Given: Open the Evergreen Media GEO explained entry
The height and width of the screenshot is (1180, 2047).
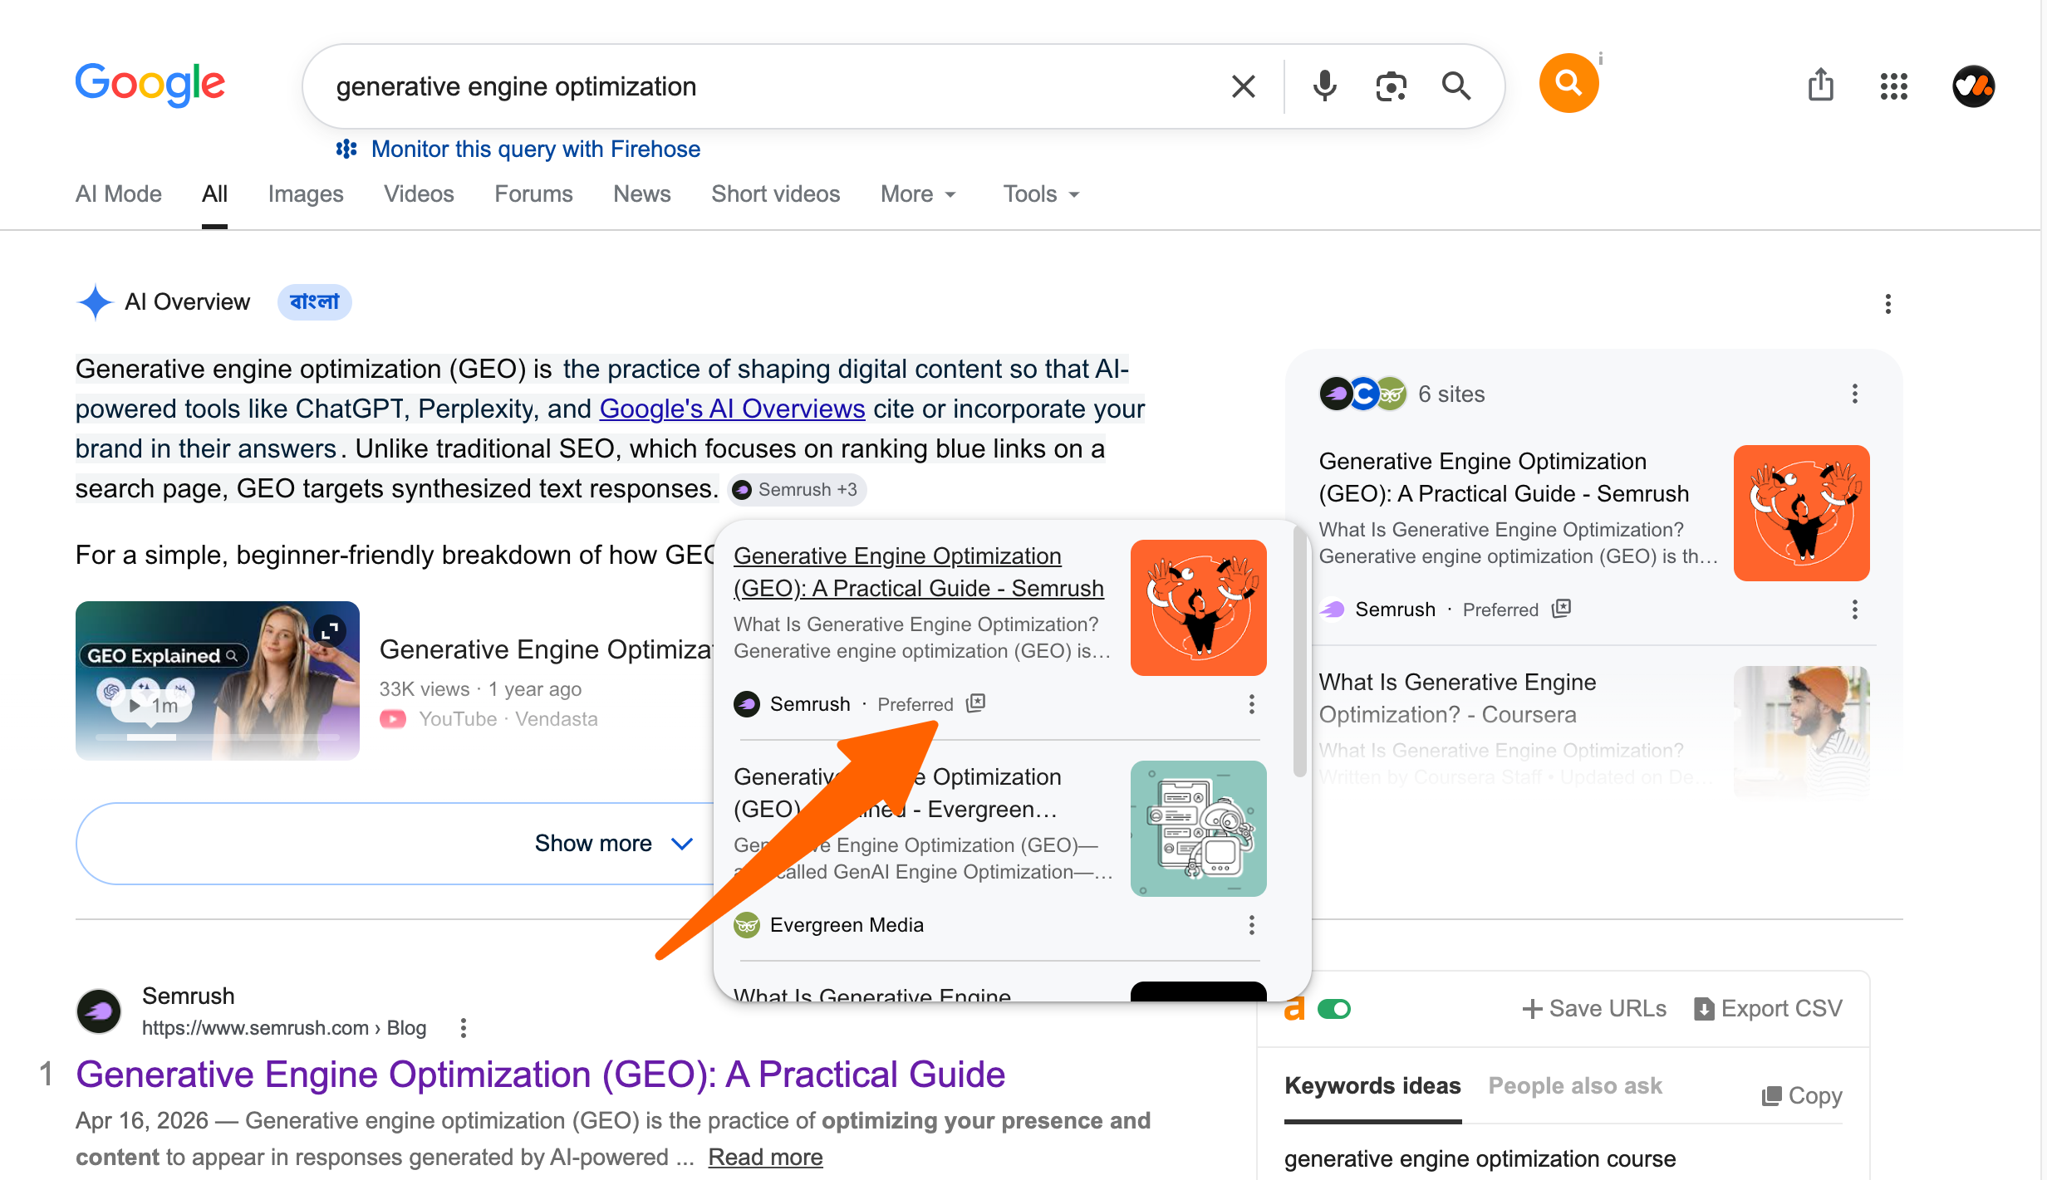Looking at the screenshot, I should 897,793.
